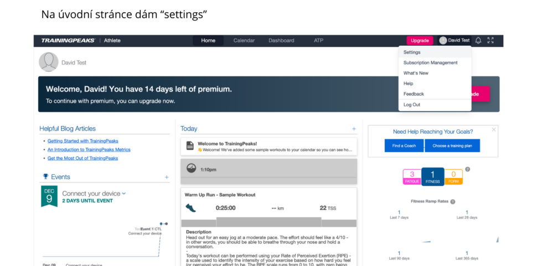The height and width of the screenshot is (266, 537).
Task: Click the partly hidden Upgrade button in welcome banner
Action: coord(481,94)
